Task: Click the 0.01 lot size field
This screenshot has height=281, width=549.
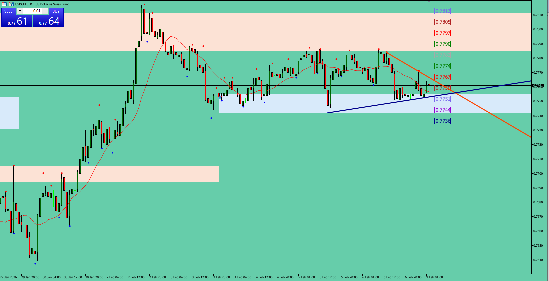Action: click(32, 11)
